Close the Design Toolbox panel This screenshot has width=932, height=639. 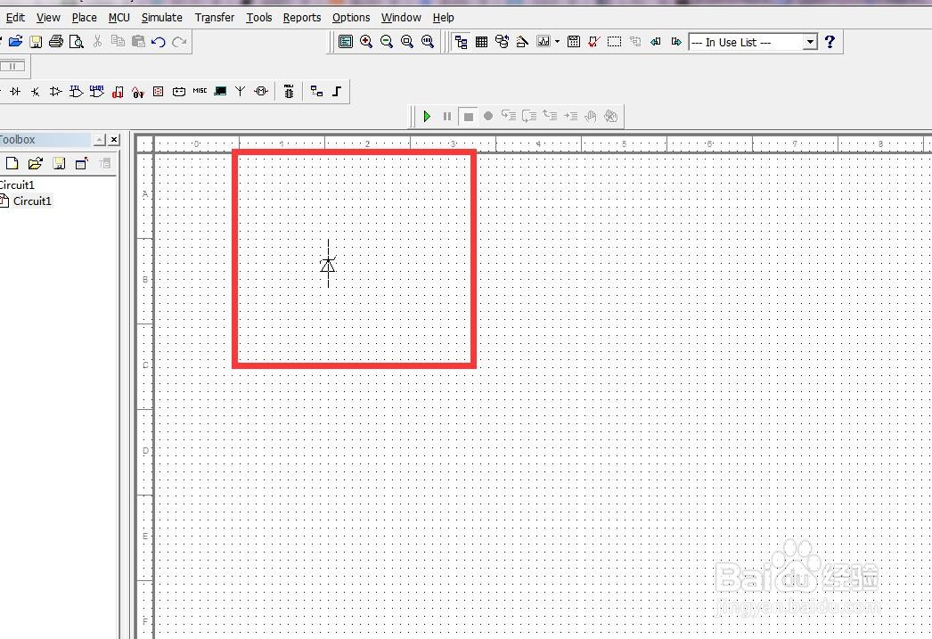click(x=114, y=140)
